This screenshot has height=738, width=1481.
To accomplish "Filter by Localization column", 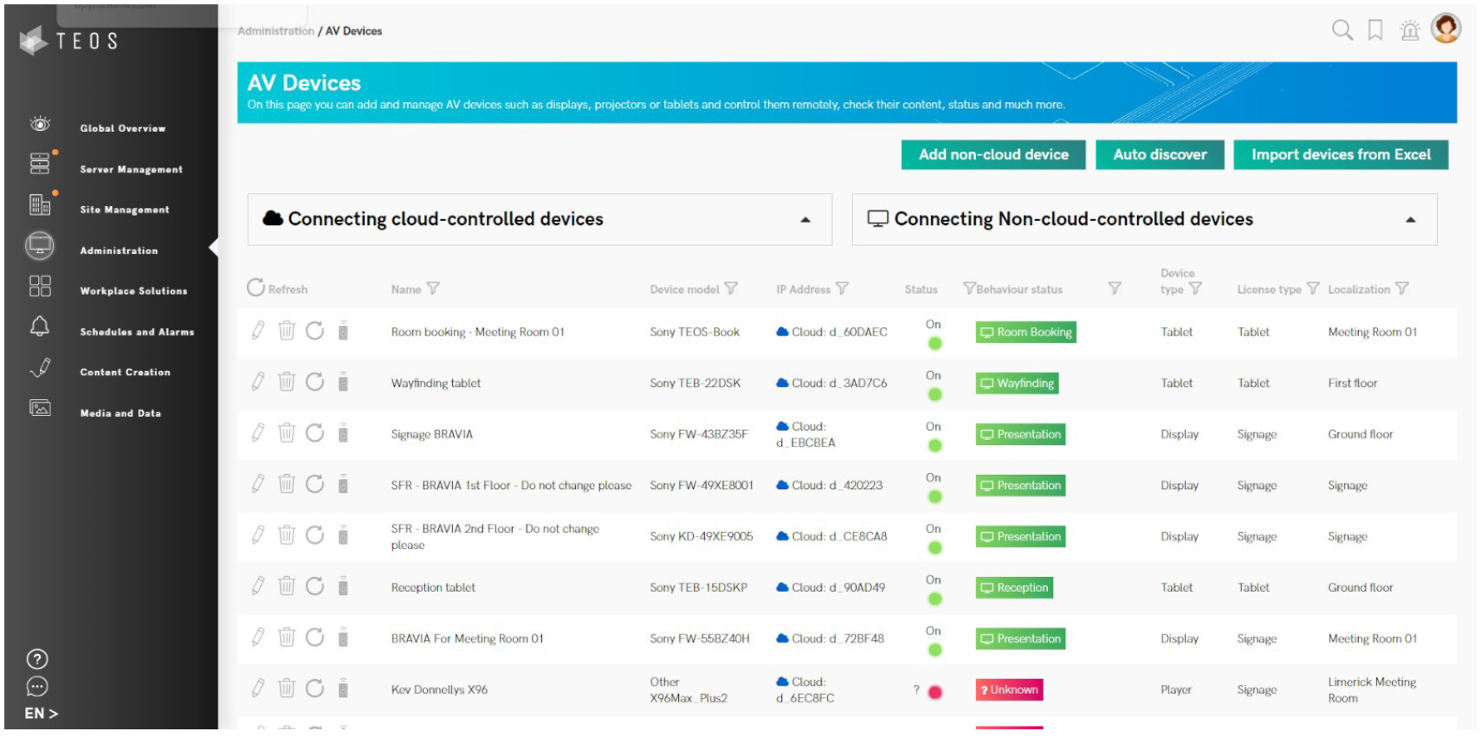I will tap(1402, 288).
